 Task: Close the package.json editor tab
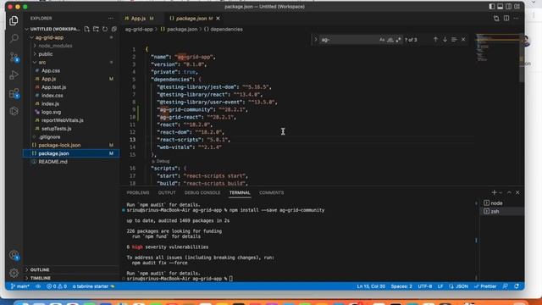218,19
